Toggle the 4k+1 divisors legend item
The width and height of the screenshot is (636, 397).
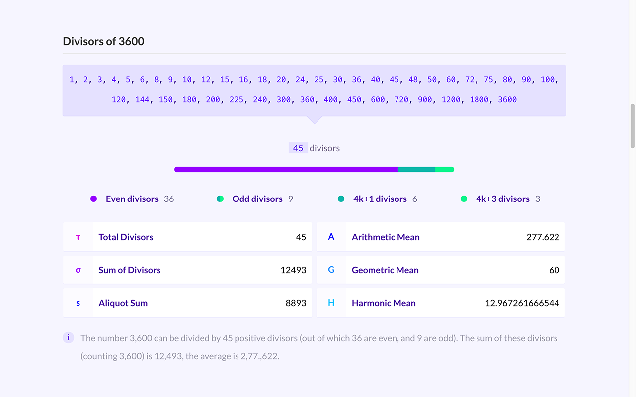point(377,199)
